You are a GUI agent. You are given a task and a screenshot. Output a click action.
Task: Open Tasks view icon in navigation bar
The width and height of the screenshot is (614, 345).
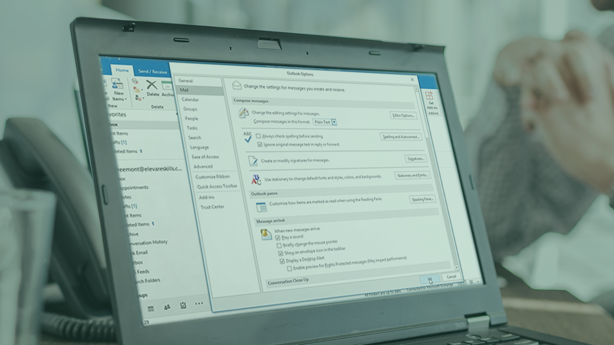tap(183, 305)
